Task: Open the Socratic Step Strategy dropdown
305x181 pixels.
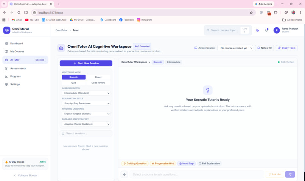Action: pyautogui.click(x=86, y=124)
